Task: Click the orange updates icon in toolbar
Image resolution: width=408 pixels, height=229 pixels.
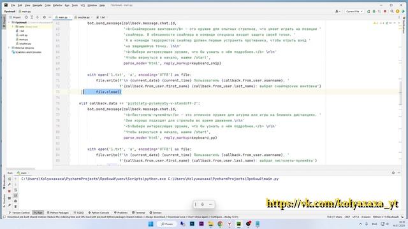Action: tap(397, 11)
